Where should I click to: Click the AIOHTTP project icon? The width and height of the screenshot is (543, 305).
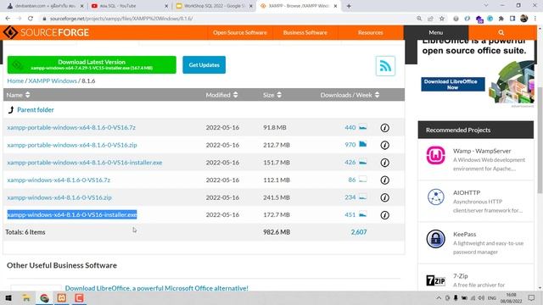point(435,197)
